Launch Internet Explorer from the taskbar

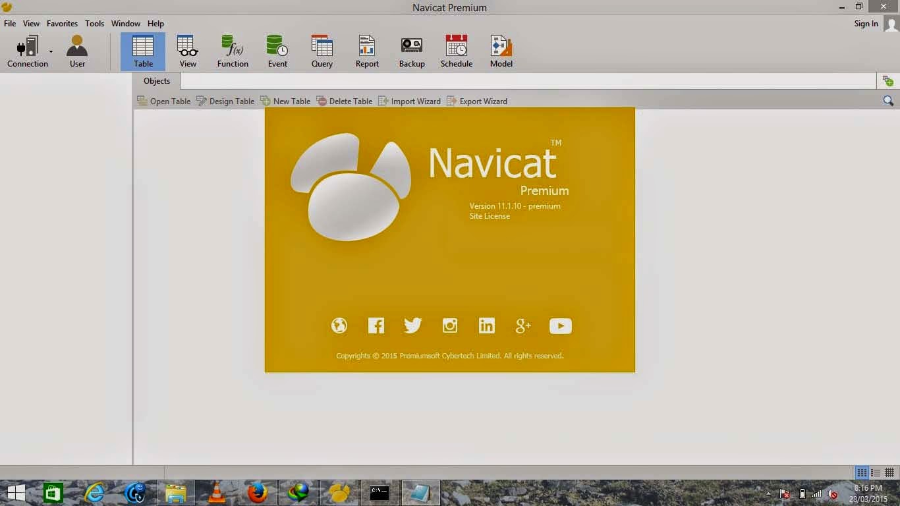tap(94, 493)
